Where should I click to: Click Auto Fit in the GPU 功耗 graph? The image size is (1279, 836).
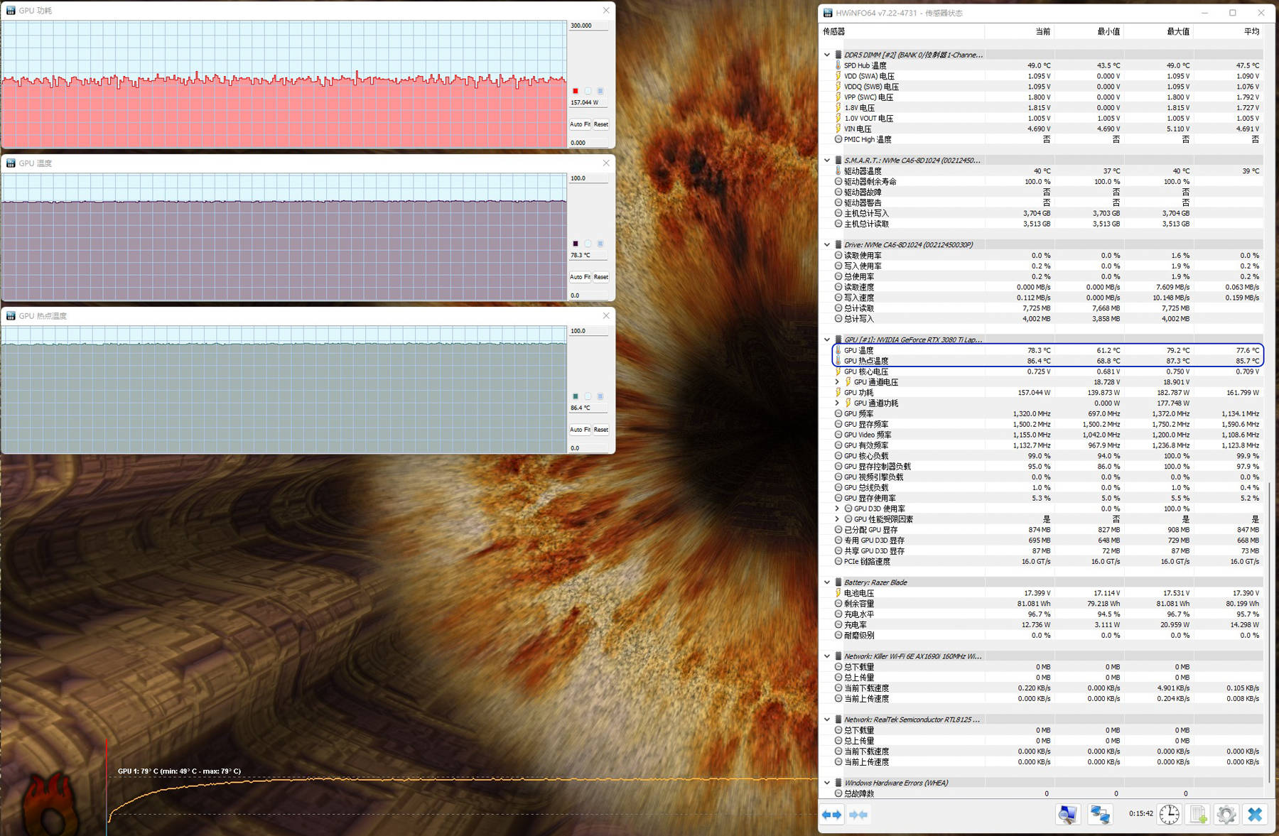click(580, 124)
